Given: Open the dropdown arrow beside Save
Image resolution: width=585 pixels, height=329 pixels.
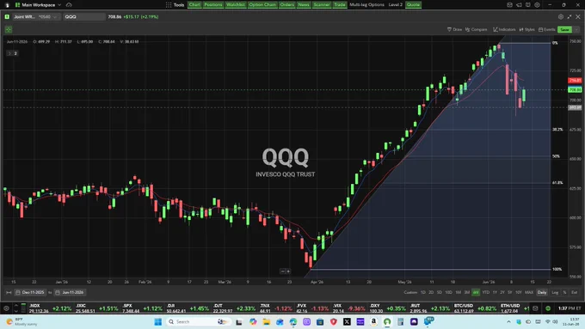Looking at the screenshot, I should point(576,29).
